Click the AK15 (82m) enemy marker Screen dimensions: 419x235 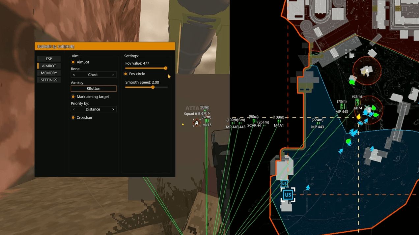(207, 121)
